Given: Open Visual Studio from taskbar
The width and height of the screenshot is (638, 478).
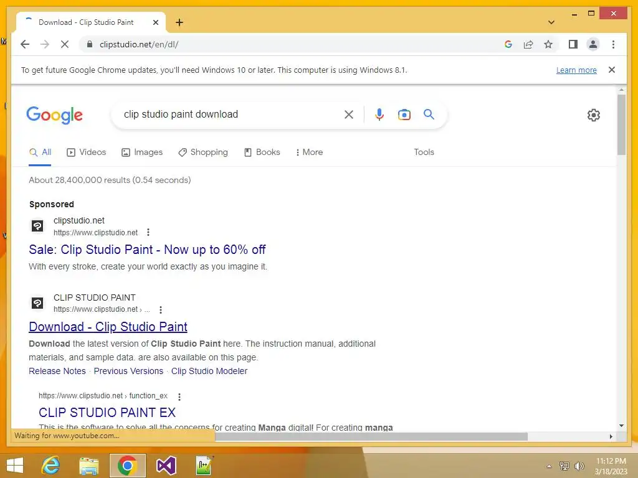Looking at the screenshot, I should click(166, 466).
